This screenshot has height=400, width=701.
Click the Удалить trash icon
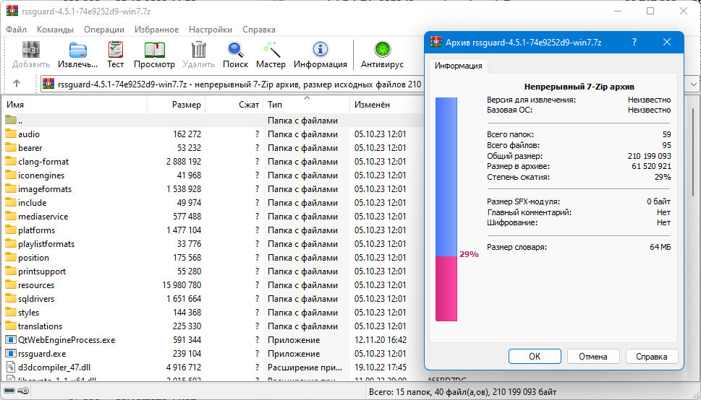click(198, 50)
